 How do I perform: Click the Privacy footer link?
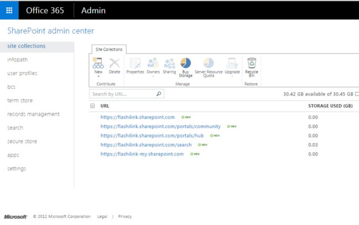click(125, 216)
